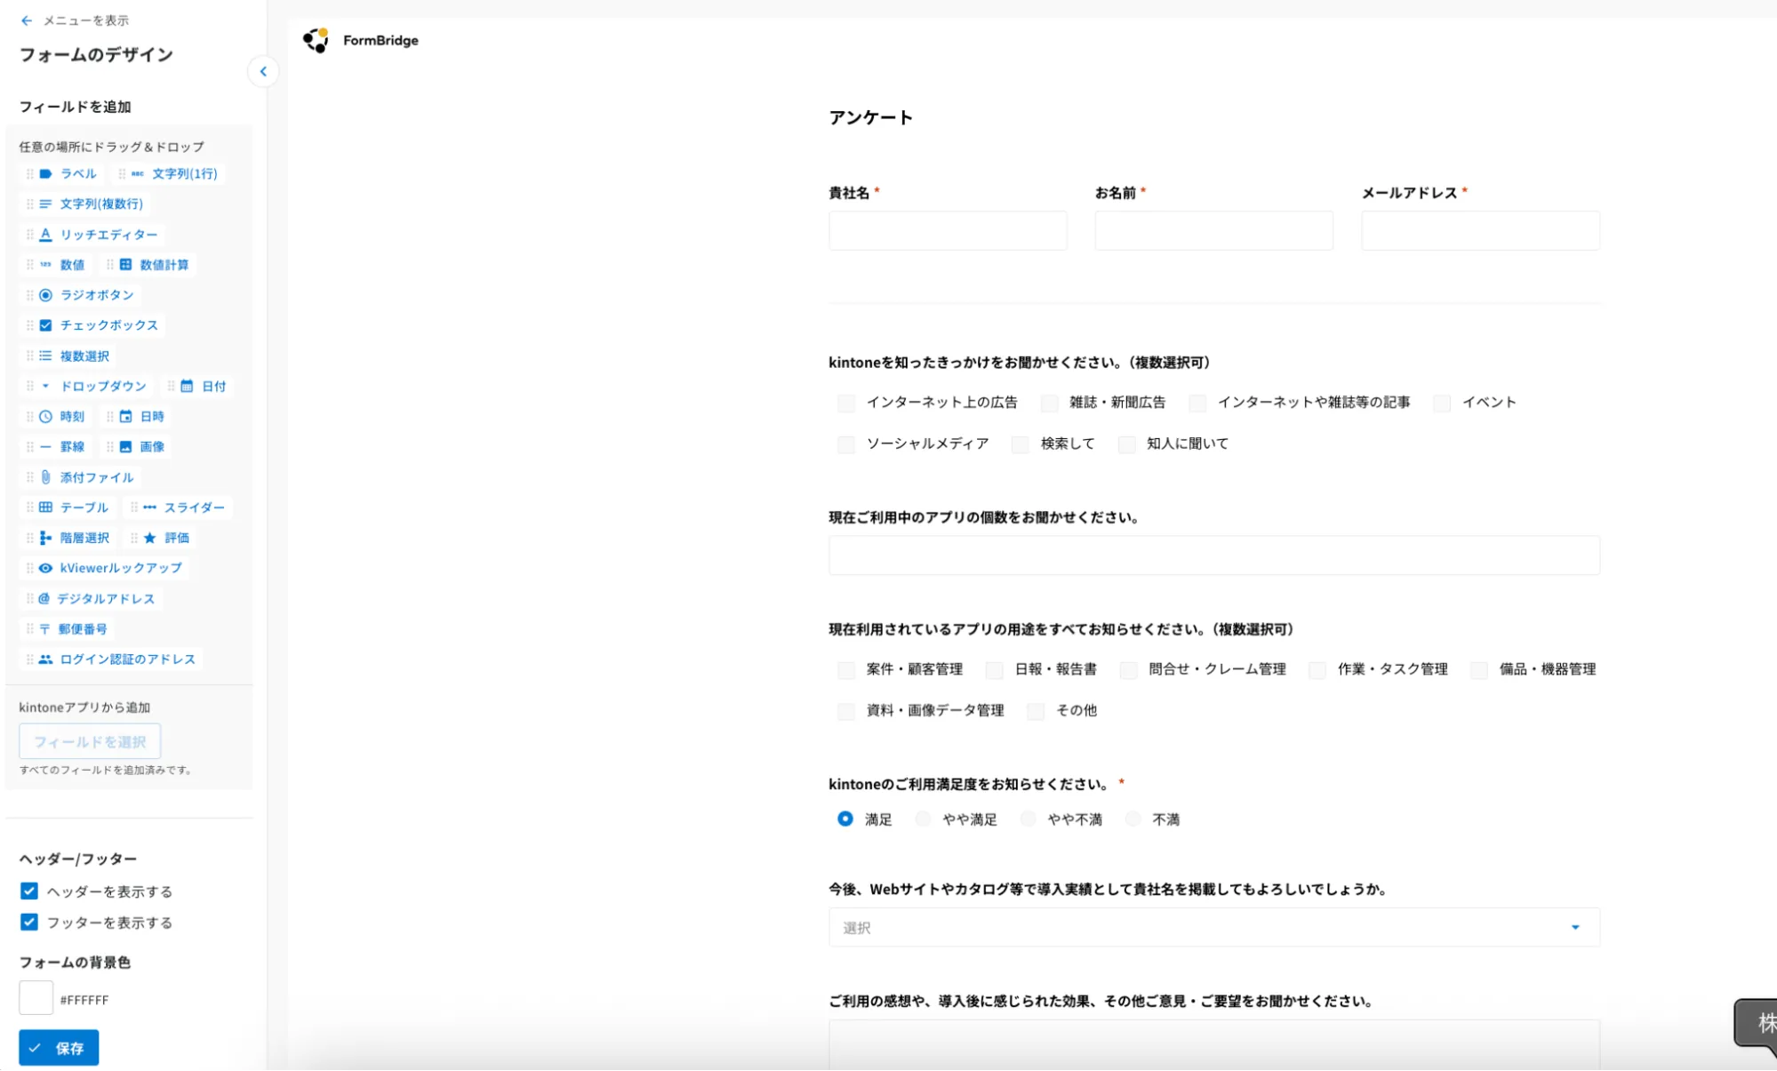This screenshot has width=1777, height=1071.
Task: Check the その他 usage option
Action: coord(1036,710)
